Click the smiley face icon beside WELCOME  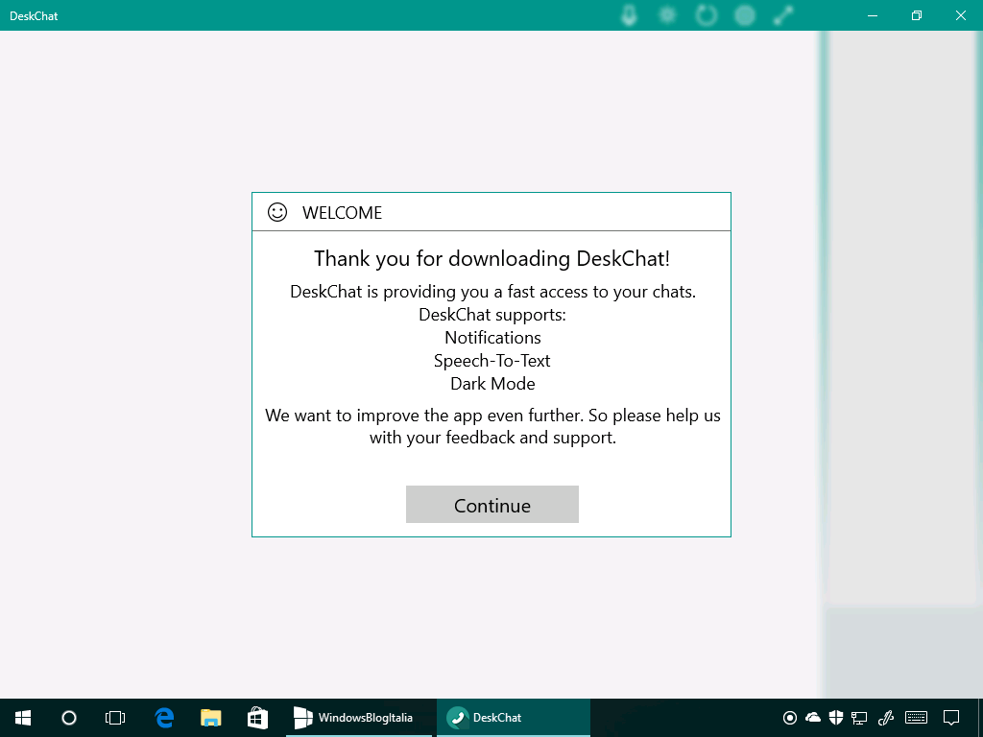tap(277, 212)
